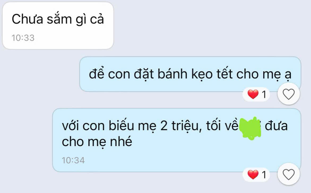
Task: Click the green scribble covering the name
Action: coord(250,128)
